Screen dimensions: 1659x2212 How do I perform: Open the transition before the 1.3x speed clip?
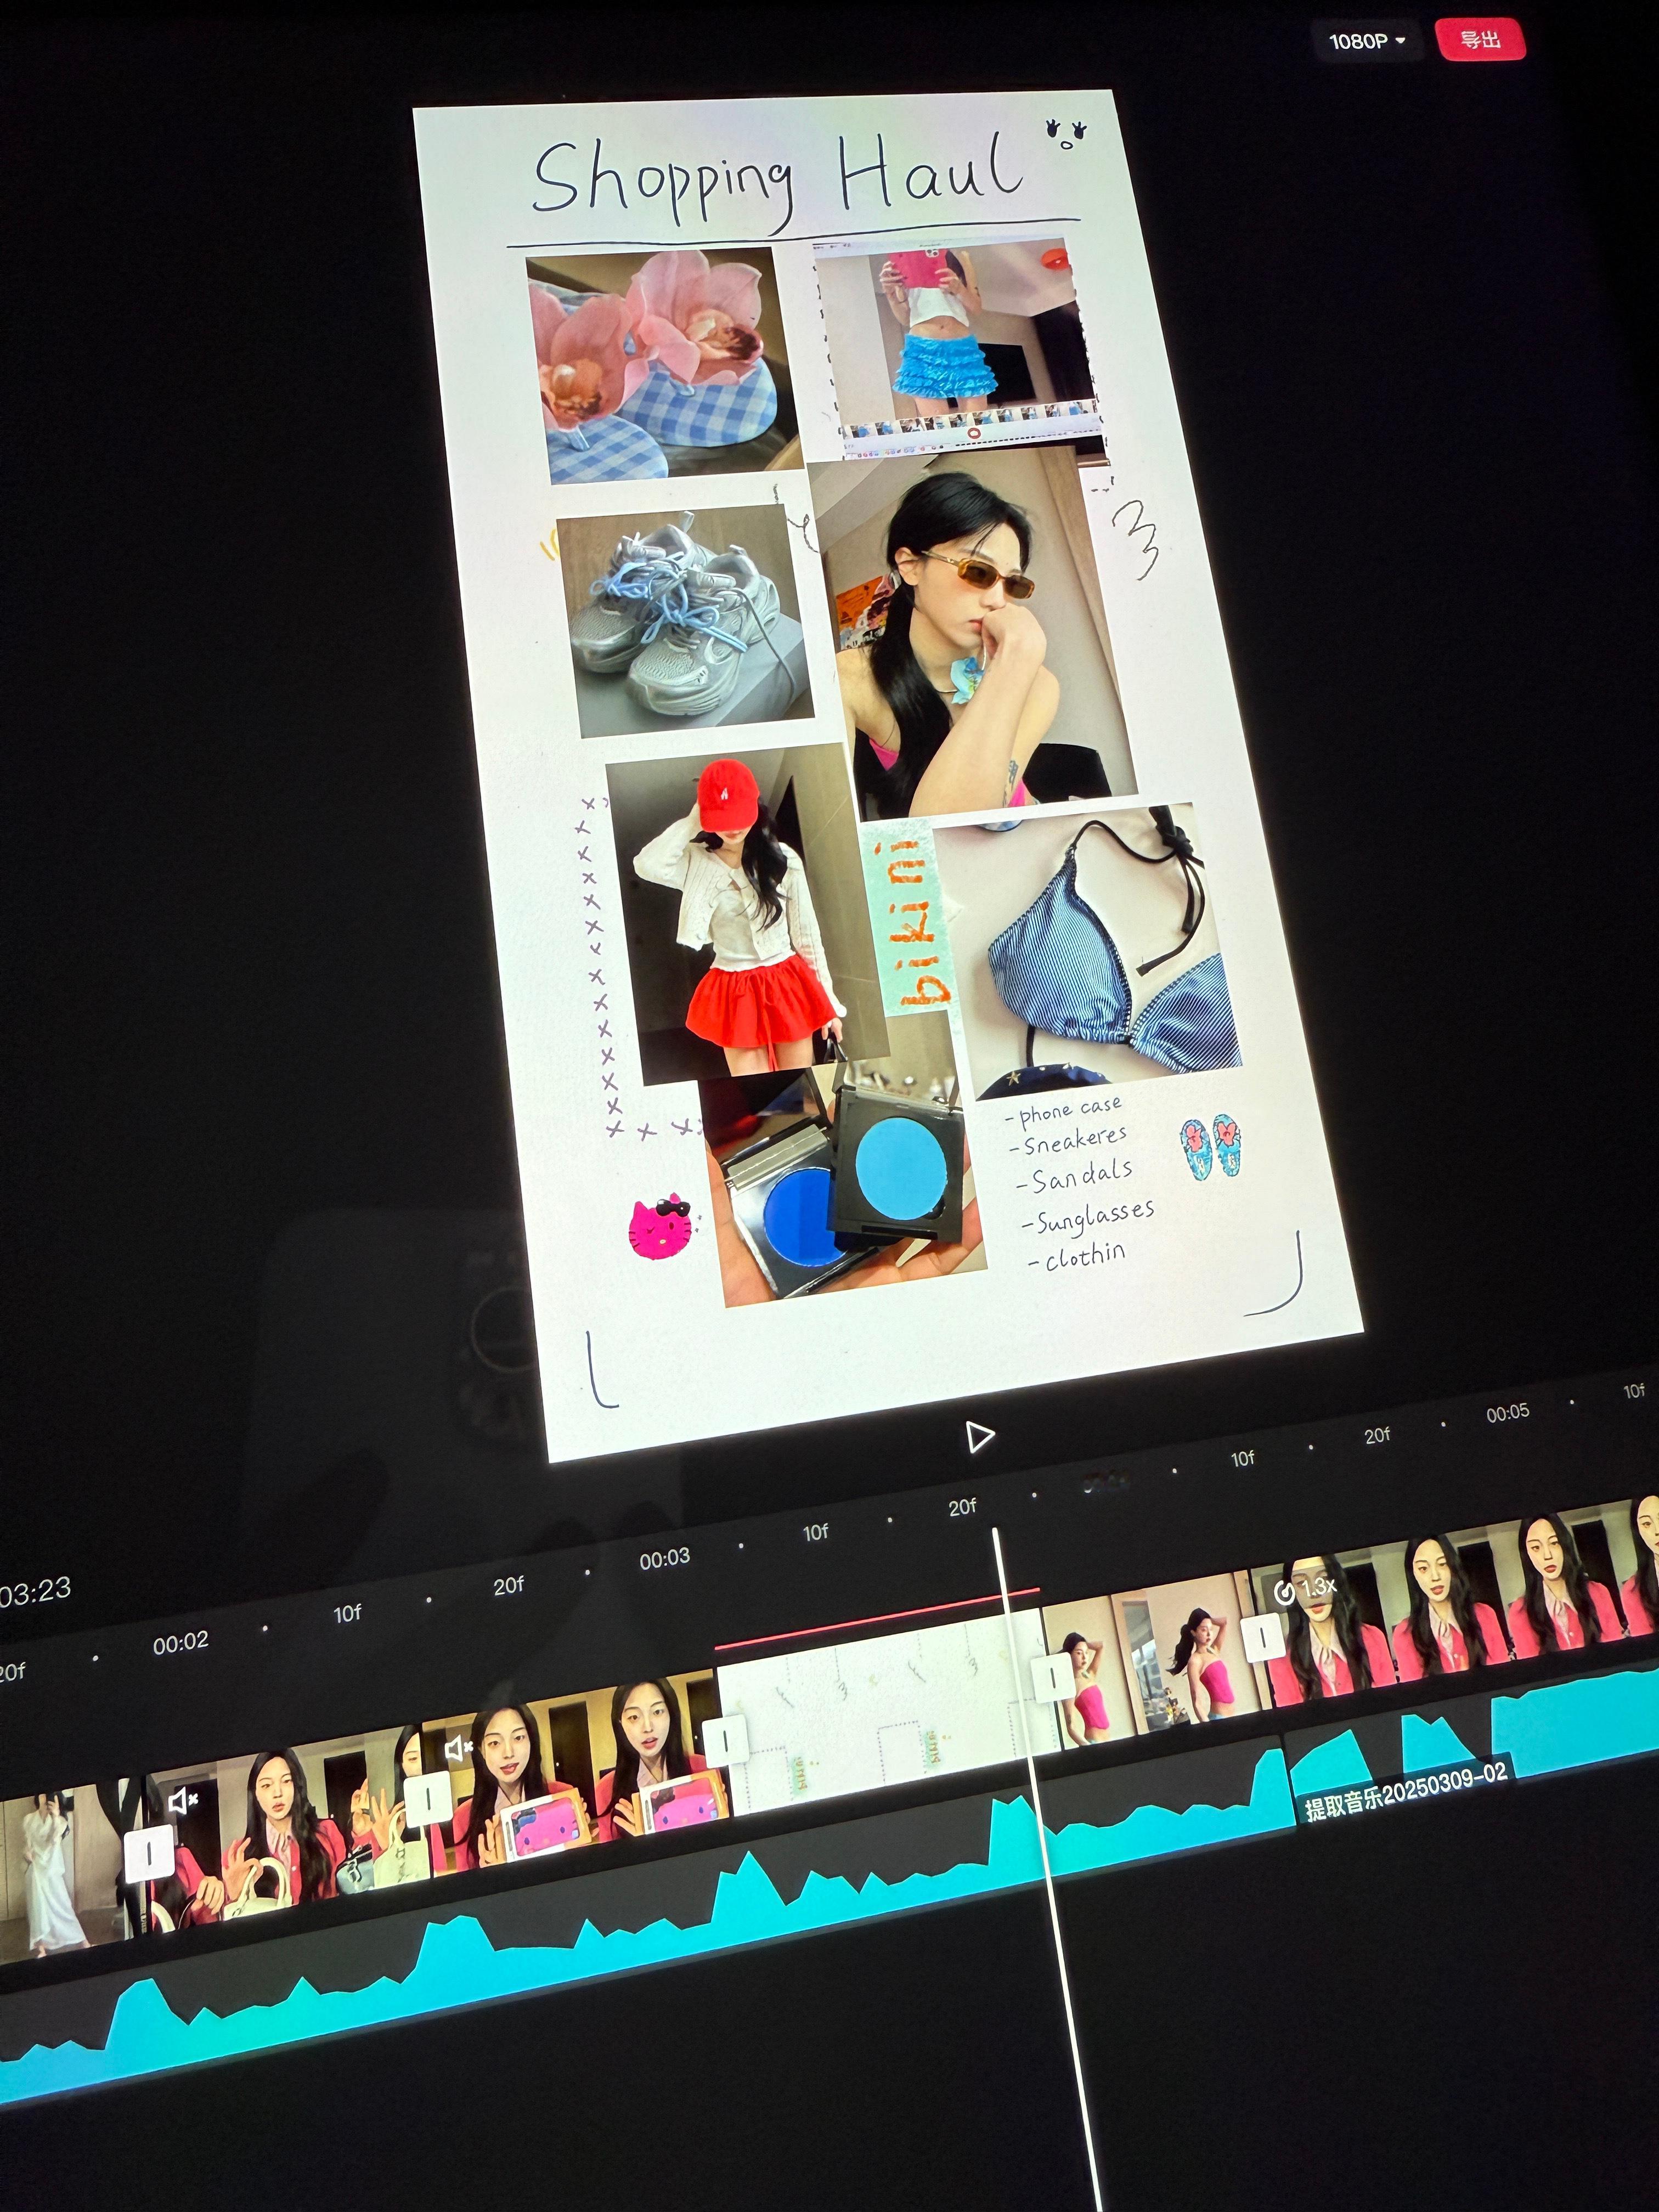pyautogui.click(x=1264, y=1638)
